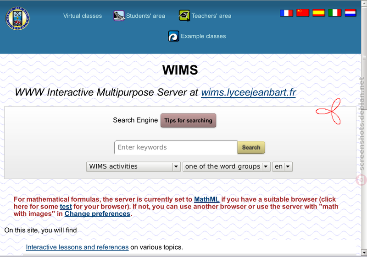The height and width of the screenshot is (257, 367).
Task: Focus the Enter keywords search field
Action: click(x=176, y=147)
